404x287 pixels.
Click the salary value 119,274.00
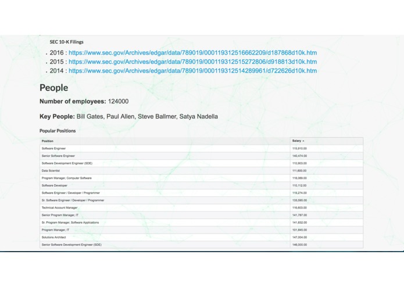pos(299,193)
